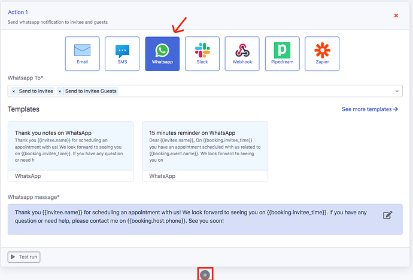Choose the Webhook action tile
413x280 pixels.
pyautogui.click(x=242, y=54)
